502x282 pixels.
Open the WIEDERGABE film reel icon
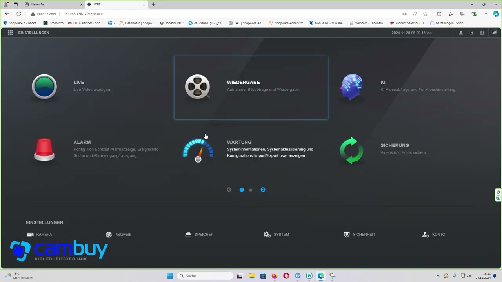(x=197, y=87)
